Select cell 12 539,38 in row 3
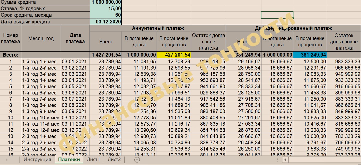This screenshot has height=165, width=361. pyautogui.click(x=139, y=74)
